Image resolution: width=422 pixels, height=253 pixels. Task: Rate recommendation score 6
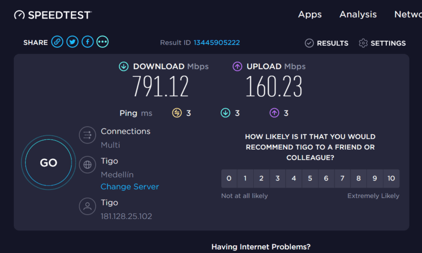[326, 178]
